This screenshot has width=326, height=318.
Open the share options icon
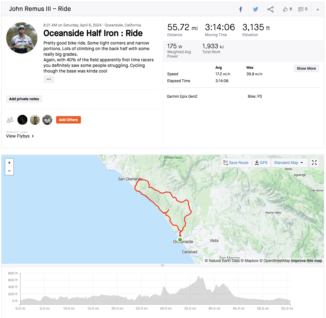271,9
